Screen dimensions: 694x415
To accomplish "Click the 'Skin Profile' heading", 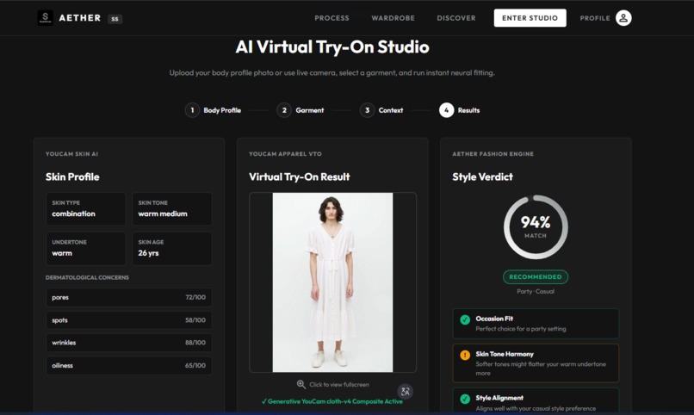I will pos(72,177).
